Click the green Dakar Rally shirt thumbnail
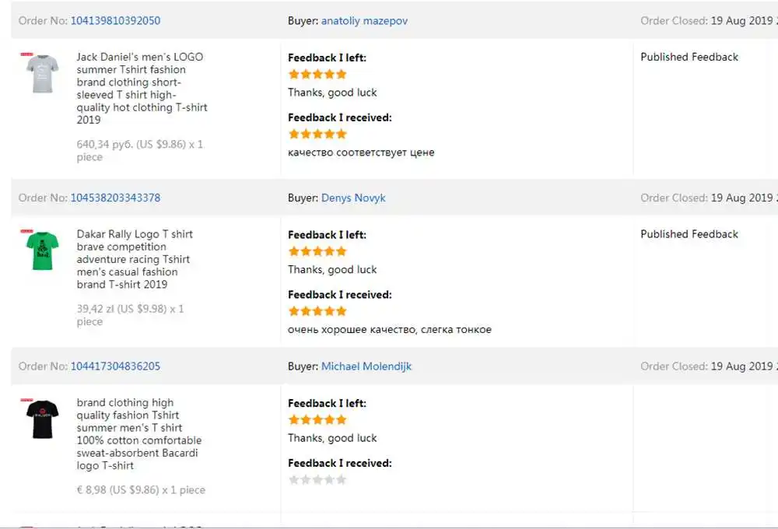Image resolution: width=778 pixels, height=529 pixels. (x=40, y=250)
